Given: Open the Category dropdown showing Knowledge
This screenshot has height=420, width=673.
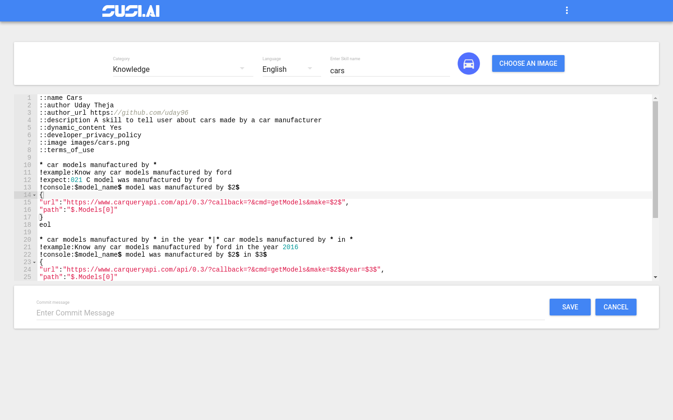Looking at the screenshot, I should coord(183,69).
